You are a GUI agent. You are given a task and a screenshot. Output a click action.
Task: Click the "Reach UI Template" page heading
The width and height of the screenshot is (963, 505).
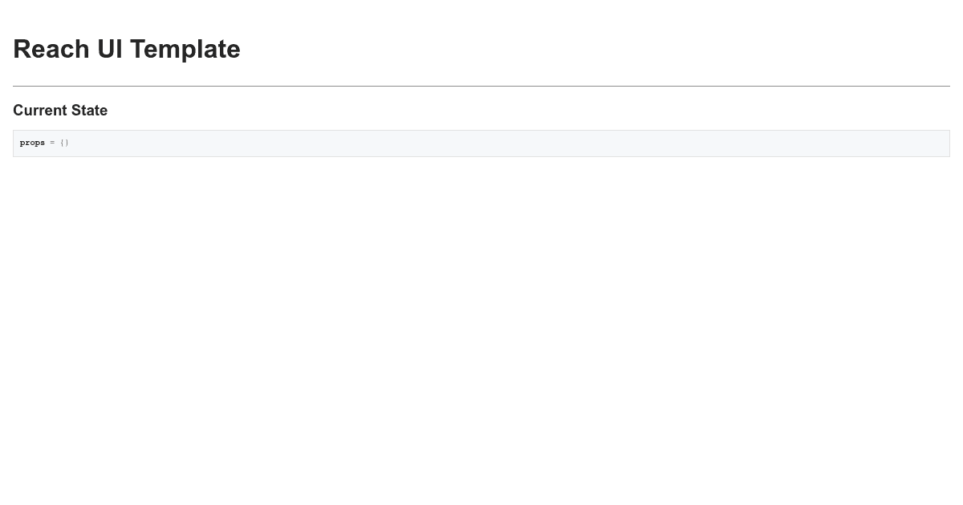[x=127, y=49]
